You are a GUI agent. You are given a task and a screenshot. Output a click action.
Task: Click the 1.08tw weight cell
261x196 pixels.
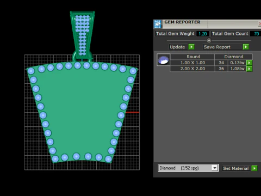[x=237, y=69]
